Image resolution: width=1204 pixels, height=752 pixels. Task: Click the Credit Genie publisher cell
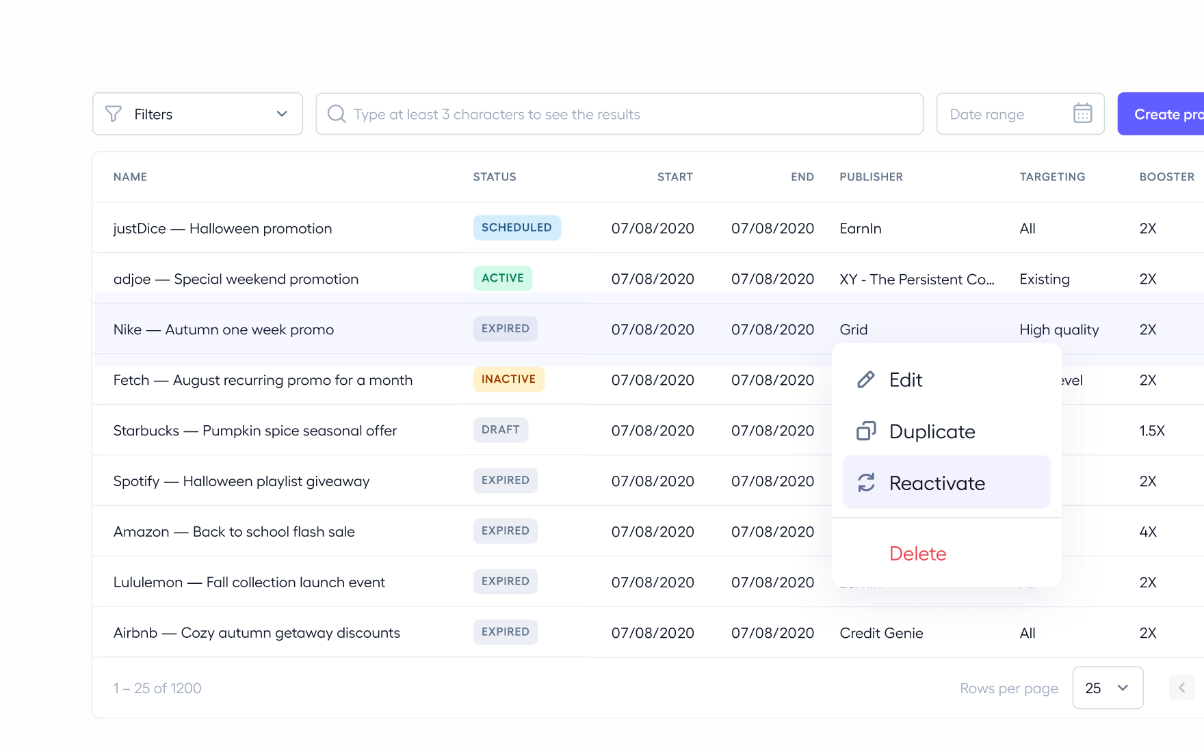(x=881, y=633)
